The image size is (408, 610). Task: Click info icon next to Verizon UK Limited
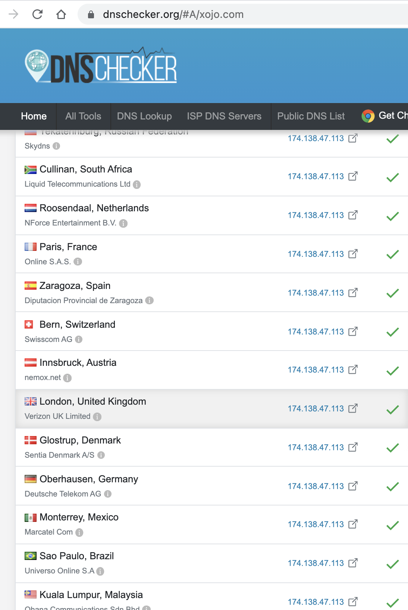[x=97, y=417]
